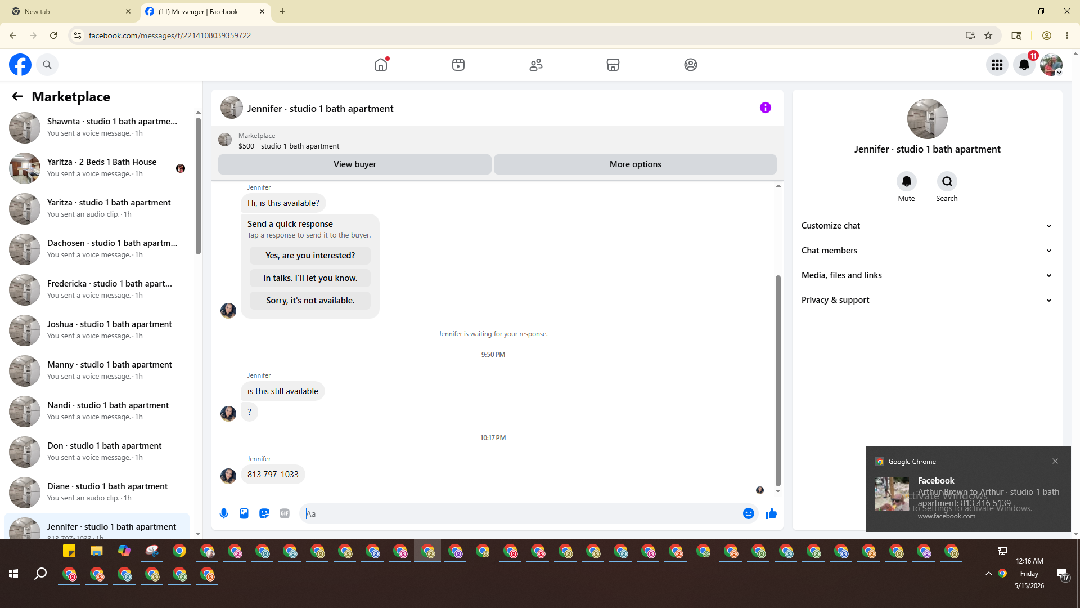Screen dimensions: 1080x608
Task: Send quick reply 'Sorry, it's not available.'
Action: click(x=310, y=301)
